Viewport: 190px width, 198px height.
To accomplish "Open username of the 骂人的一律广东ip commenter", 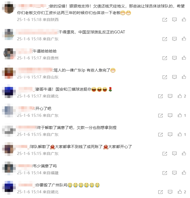I will [x=35, y=70].
